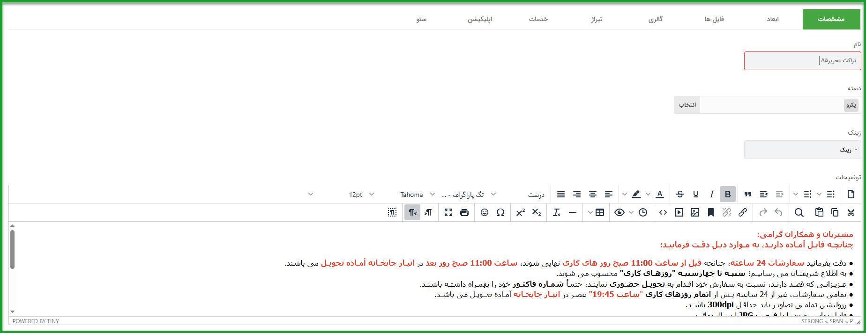The height and width of the screenshot is (333, 866).
Task: Open find and replace magnifier
Action: [x=799, y=212]
